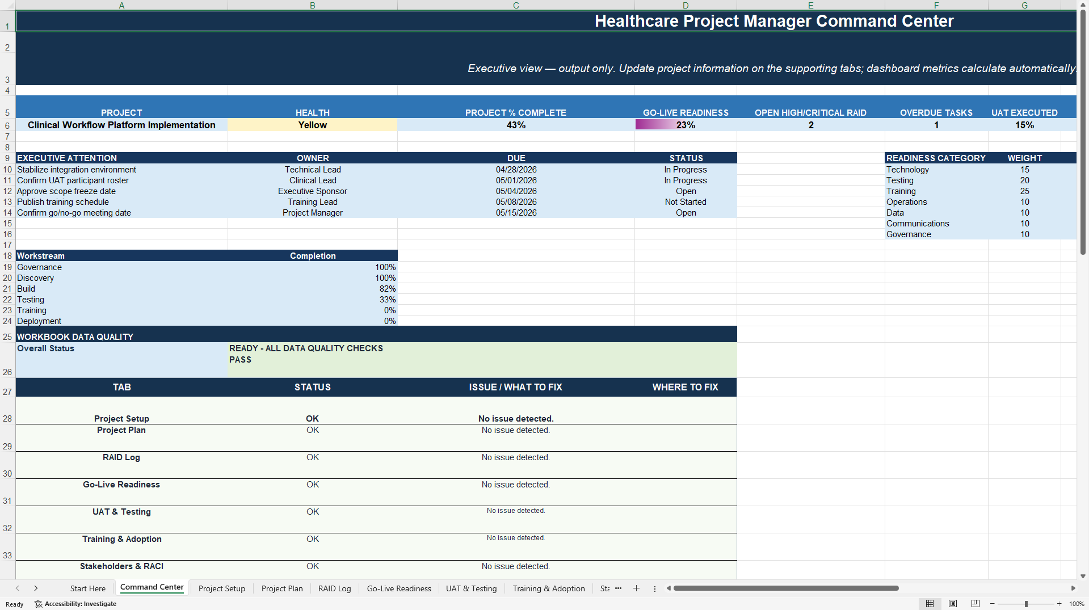Open the Go-Live Readiness sheet tab
Viewport: 1089px width, 610px height.
click(399, 588)
